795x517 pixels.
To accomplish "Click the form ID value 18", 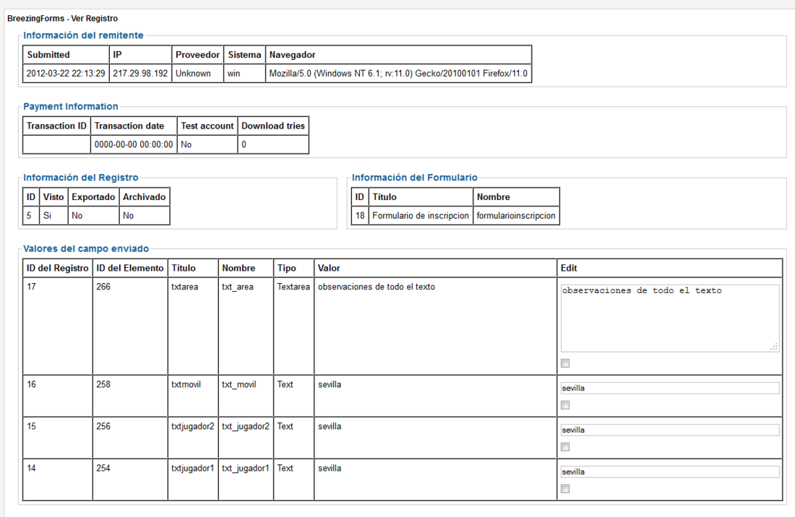I will point(360,216).
